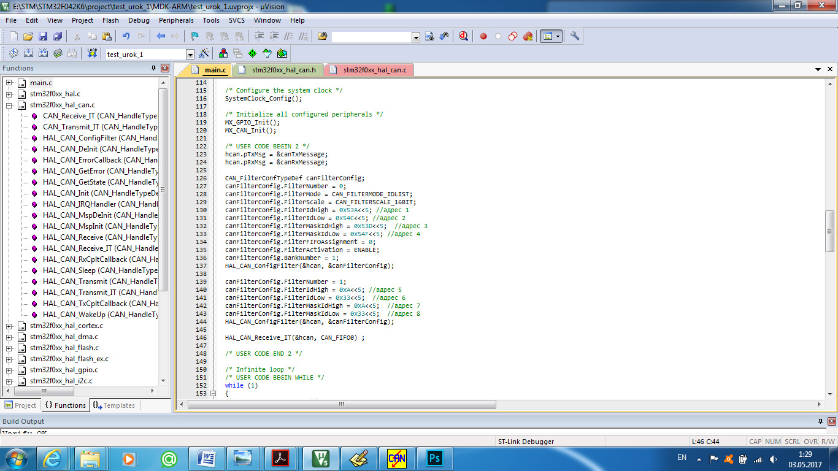Viewport: 838px width, 471px height.
Task: Switch to the stm32f0xx_hal_can.h tab
Action: (x=283, y=70)
